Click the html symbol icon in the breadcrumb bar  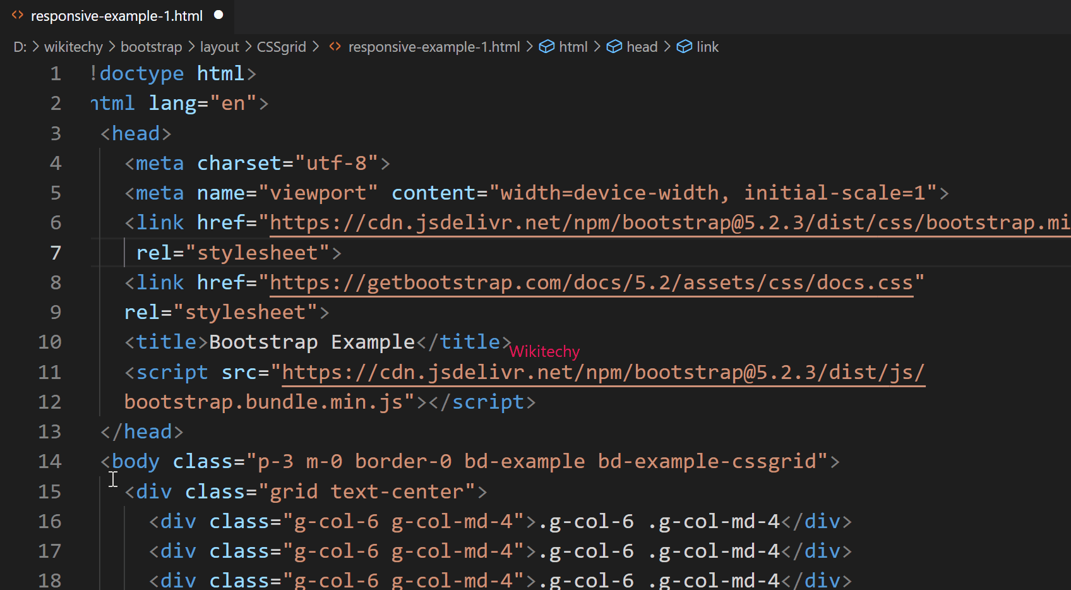point(546,46)
